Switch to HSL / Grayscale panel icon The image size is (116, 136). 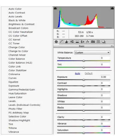tap(72, 42)
